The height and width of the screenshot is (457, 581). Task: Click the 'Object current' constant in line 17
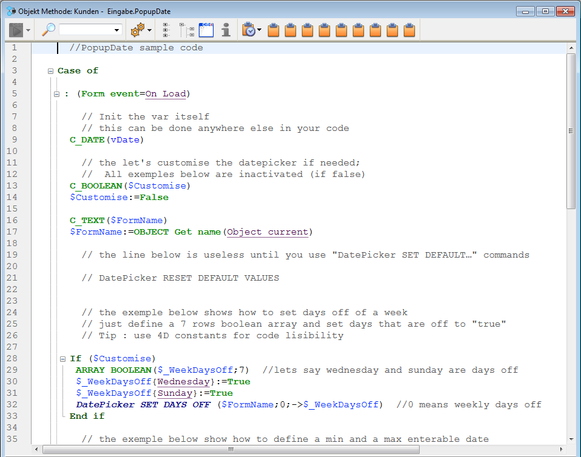tap(268, 232)
